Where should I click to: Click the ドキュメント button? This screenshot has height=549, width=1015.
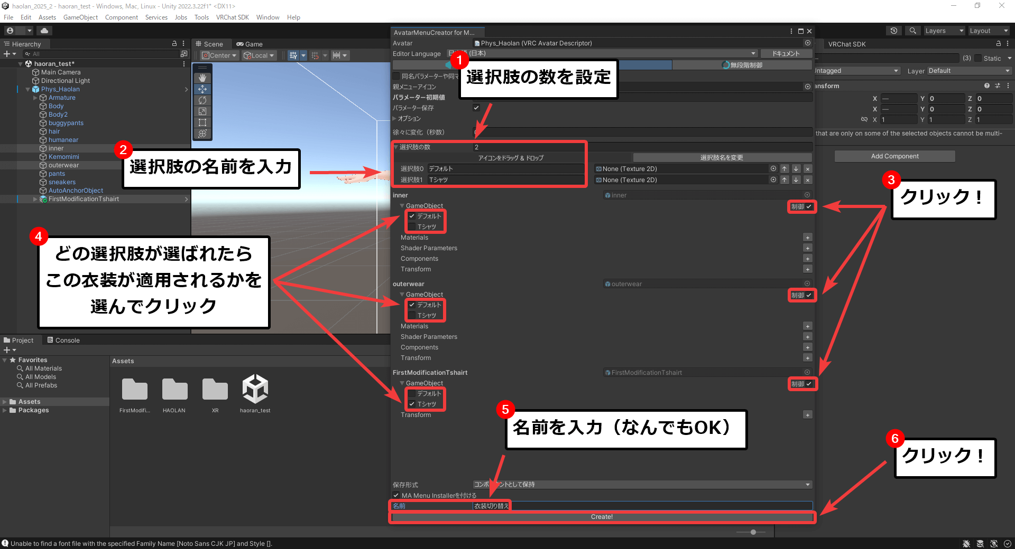(786, 53)
